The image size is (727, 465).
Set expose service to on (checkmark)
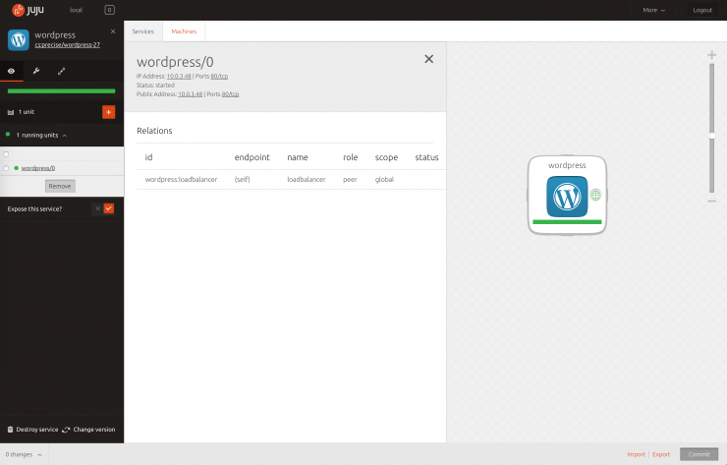click(109, 208)
